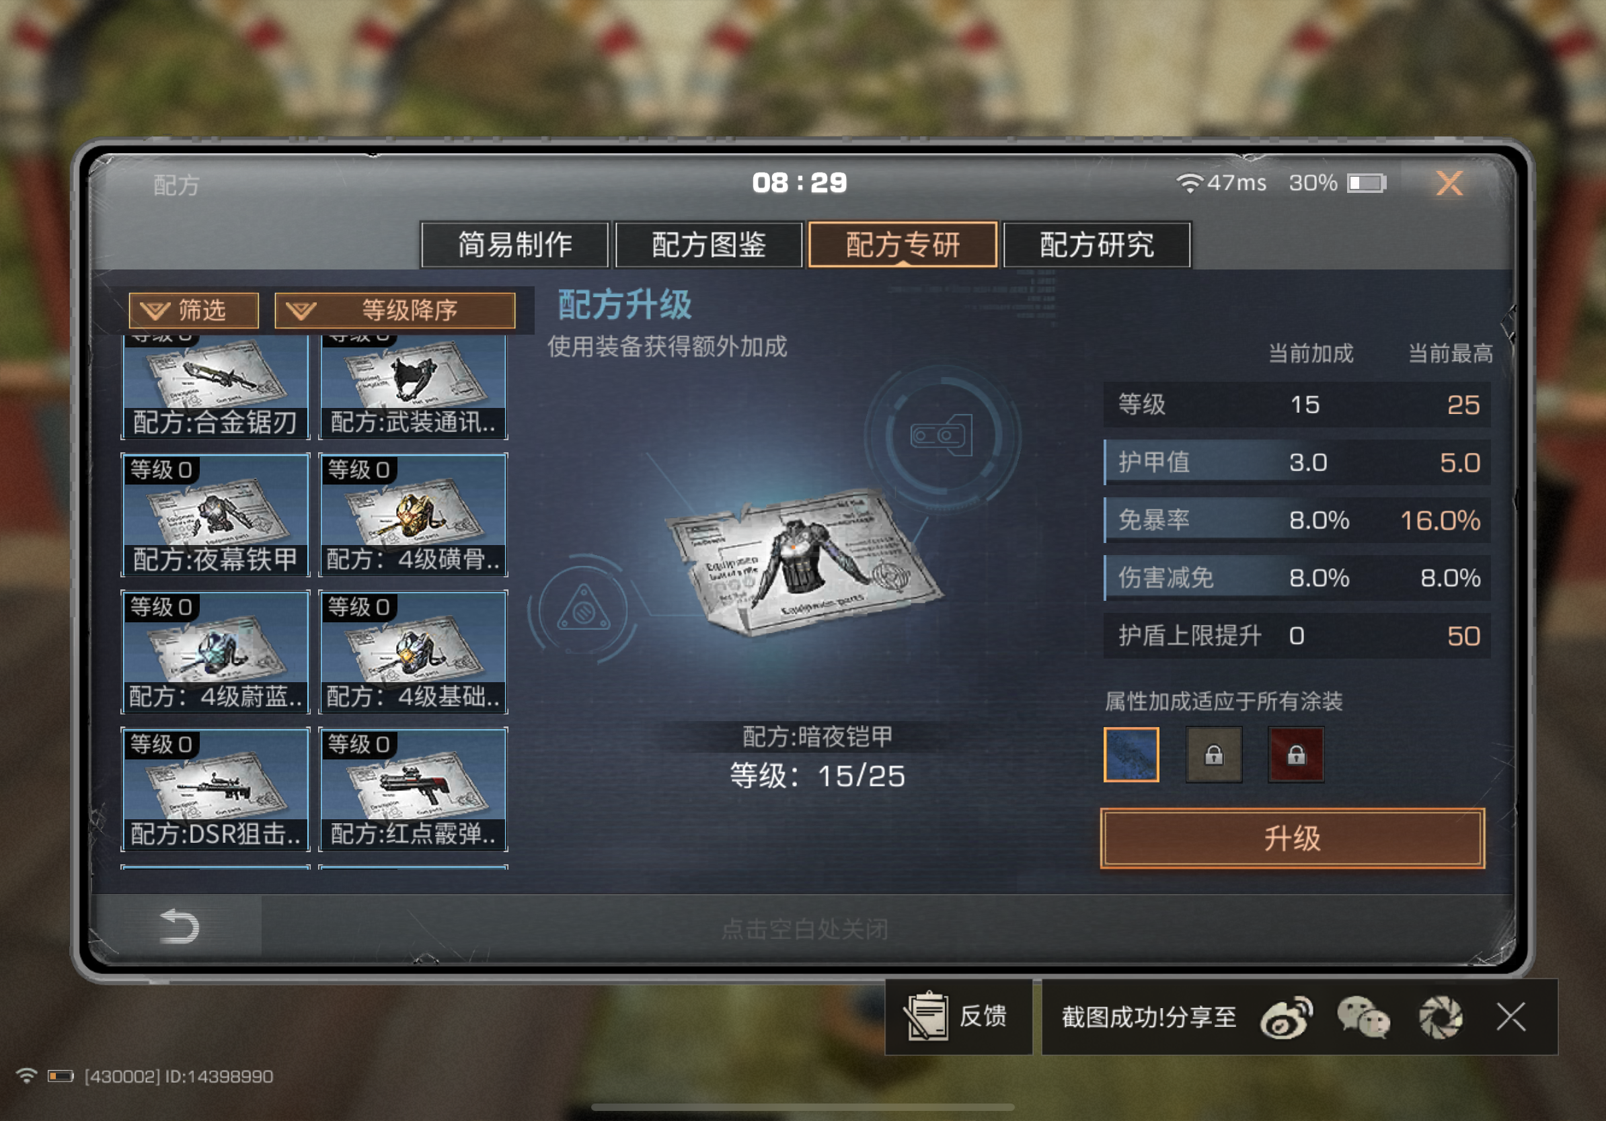
Task: Switch to the 简易制作 tab
Action: [x=514, y=245]
